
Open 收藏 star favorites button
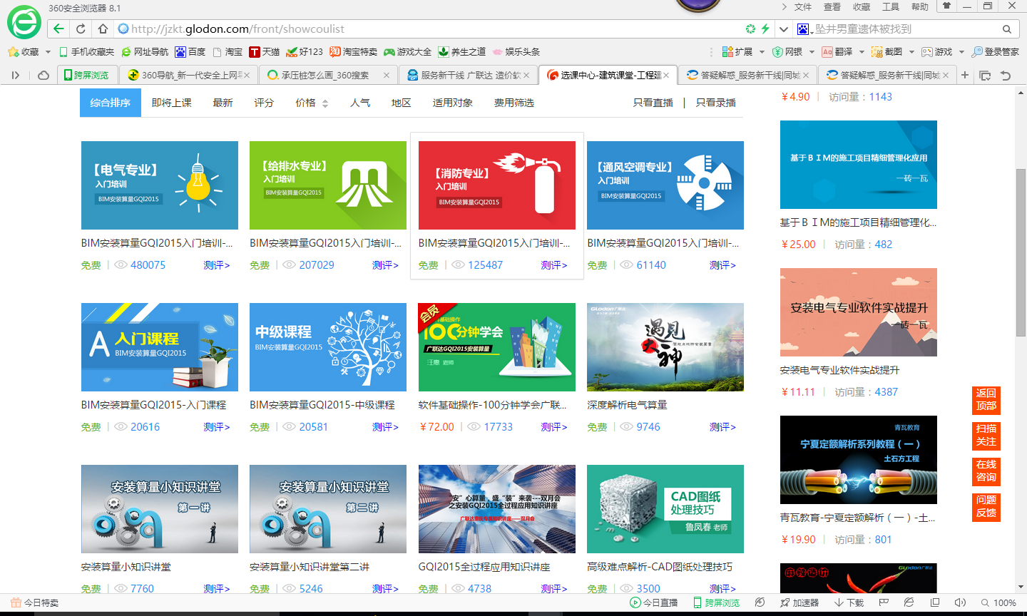click(x=23, y=52)
